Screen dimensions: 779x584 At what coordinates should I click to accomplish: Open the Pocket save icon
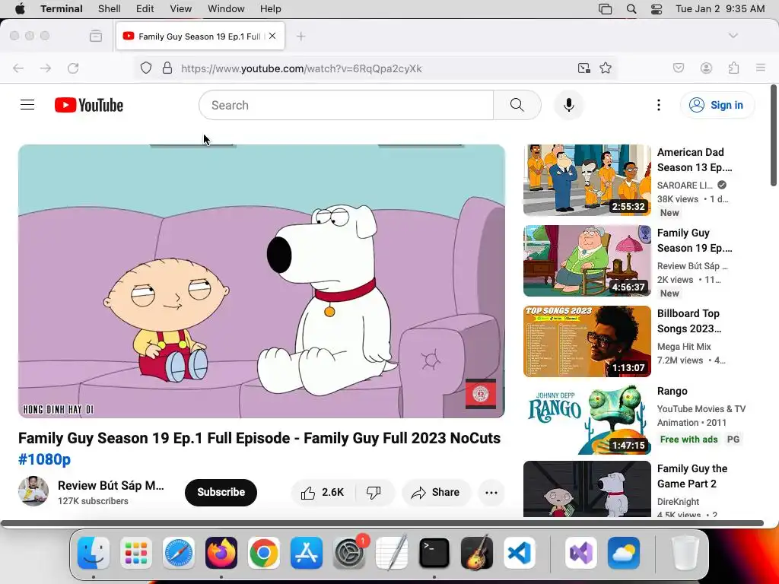pos(679,68)
